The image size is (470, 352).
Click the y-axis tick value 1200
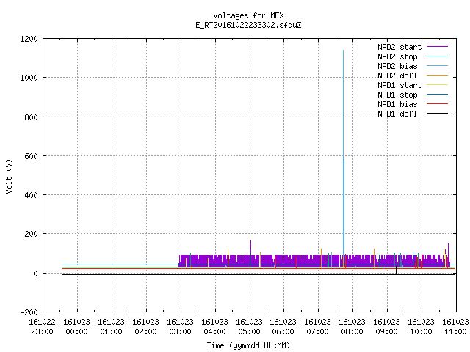29,39
